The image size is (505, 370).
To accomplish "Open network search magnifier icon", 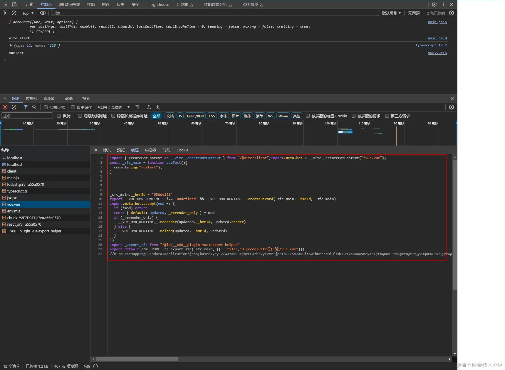I will coord(34,107).
